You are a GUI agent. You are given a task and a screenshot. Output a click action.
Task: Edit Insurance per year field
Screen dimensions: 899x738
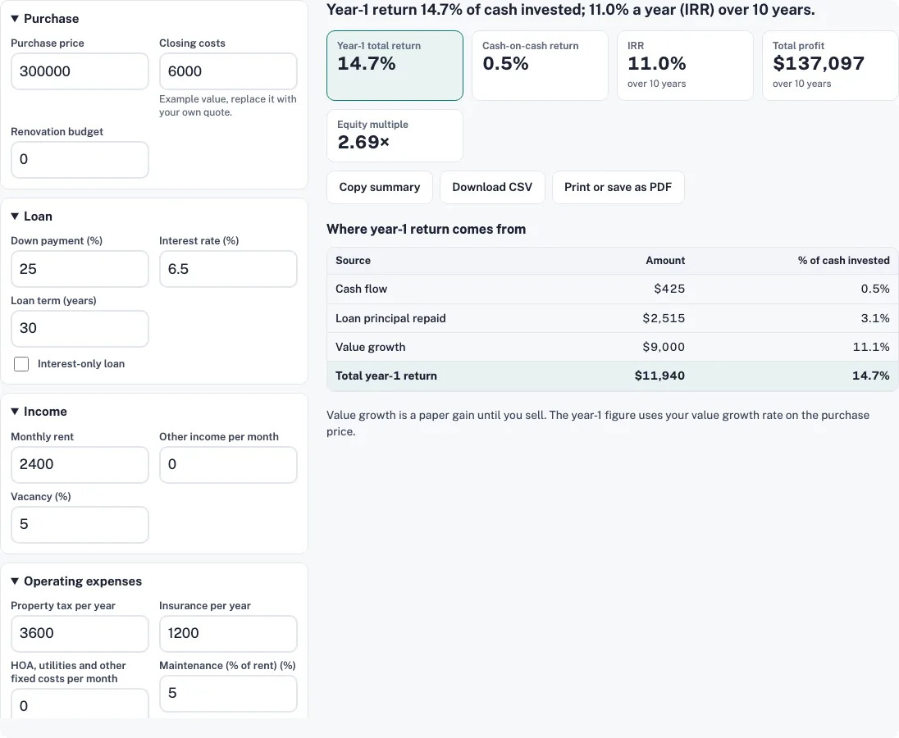pos(228,634)
